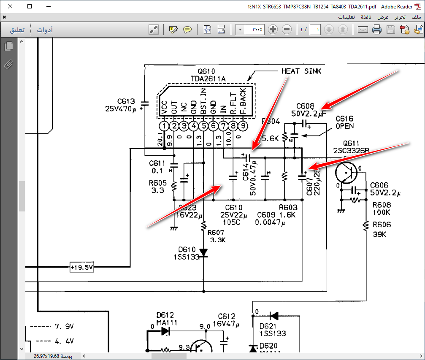Click the R608 100K resistor label

point(382,209)
